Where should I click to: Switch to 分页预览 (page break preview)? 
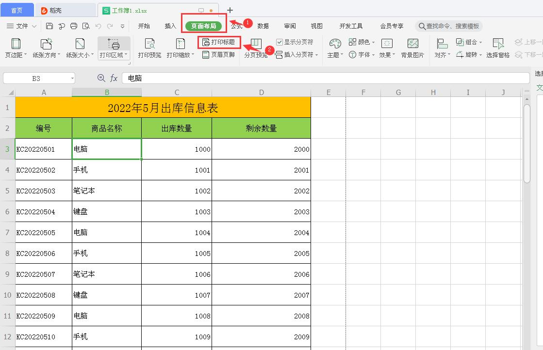point(256,47)
